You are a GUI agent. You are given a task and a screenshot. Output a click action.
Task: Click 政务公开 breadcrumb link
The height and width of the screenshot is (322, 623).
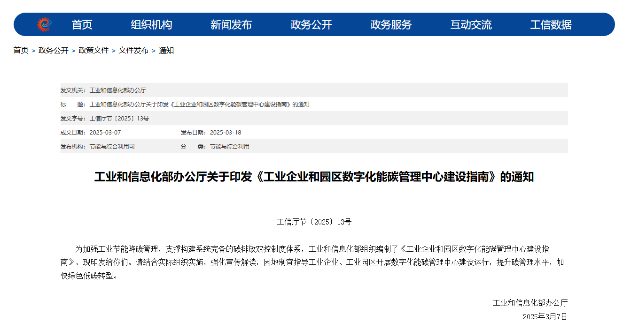(x=53, y=51)
